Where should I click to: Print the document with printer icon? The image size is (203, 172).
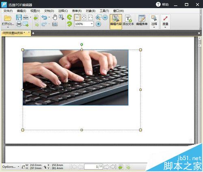[x=19, y=24]
